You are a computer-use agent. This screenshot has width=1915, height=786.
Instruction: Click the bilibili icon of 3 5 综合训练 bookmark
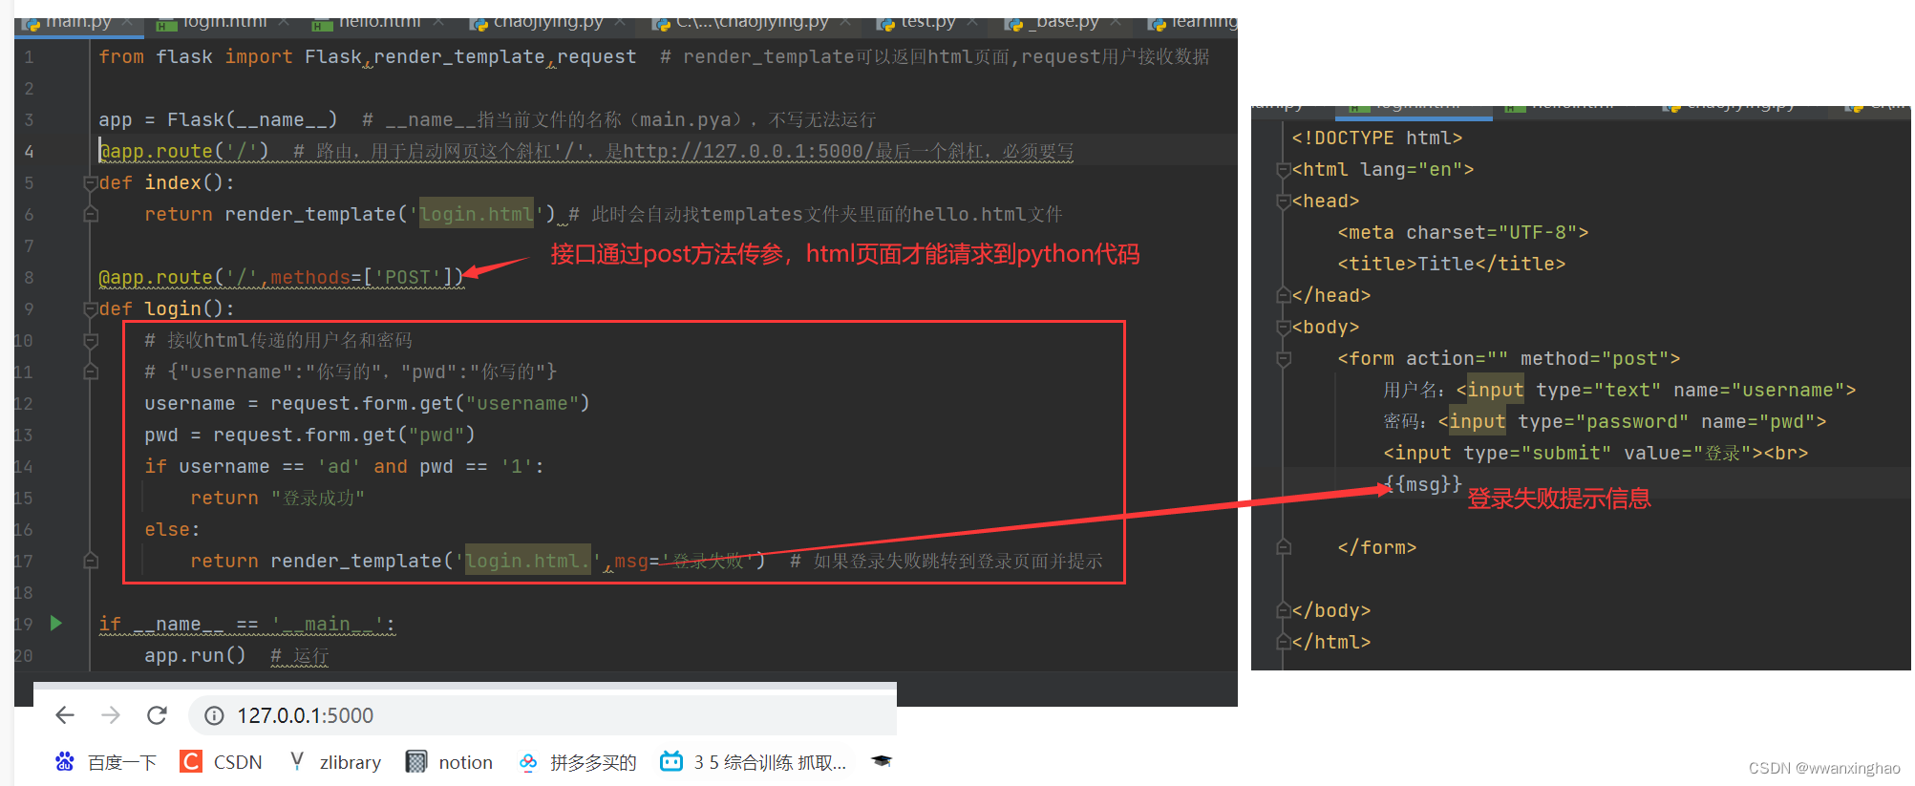(x=671, y=761)
